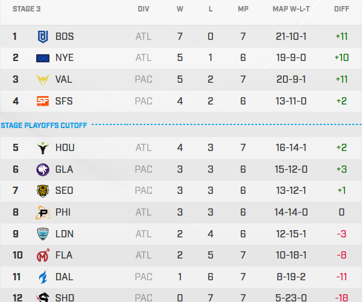Screen dimensions: 362x302
Task: Click the New York Excelsior logo
Action: (x=43, y=58)
